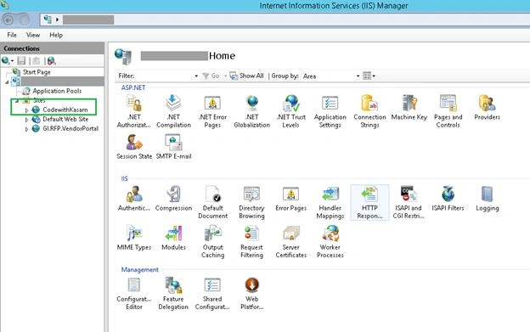The width and height of the screenshot is (530, 332).
Task: Open Pages and Controls feature
Action: click(x=448, y=111)
